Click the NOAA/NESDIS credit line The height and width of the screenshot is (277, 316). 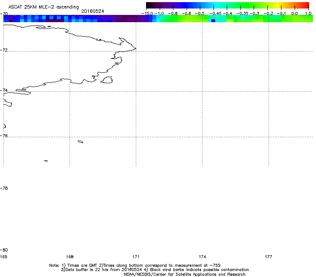coord(184,274)
